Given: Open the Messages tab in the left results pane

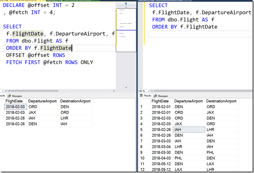Looking at the screenshot, I should coord(15,96).
